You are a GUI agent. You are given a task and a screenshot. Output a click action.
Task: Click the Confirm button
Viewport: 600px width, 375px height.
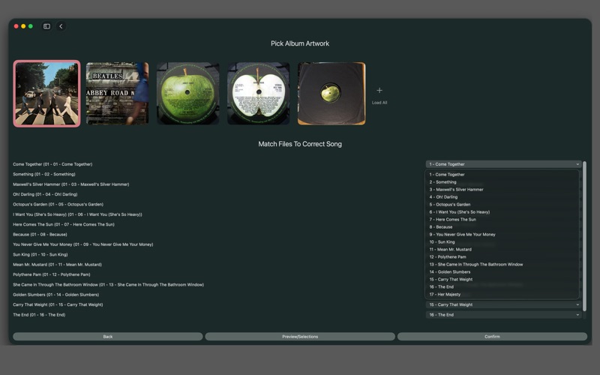(492, 336)
